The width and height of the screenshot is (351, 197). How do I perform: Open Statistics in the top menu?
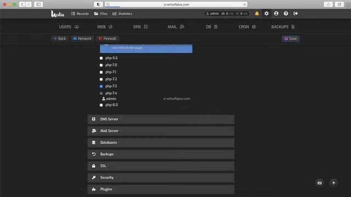coord(122,14)
